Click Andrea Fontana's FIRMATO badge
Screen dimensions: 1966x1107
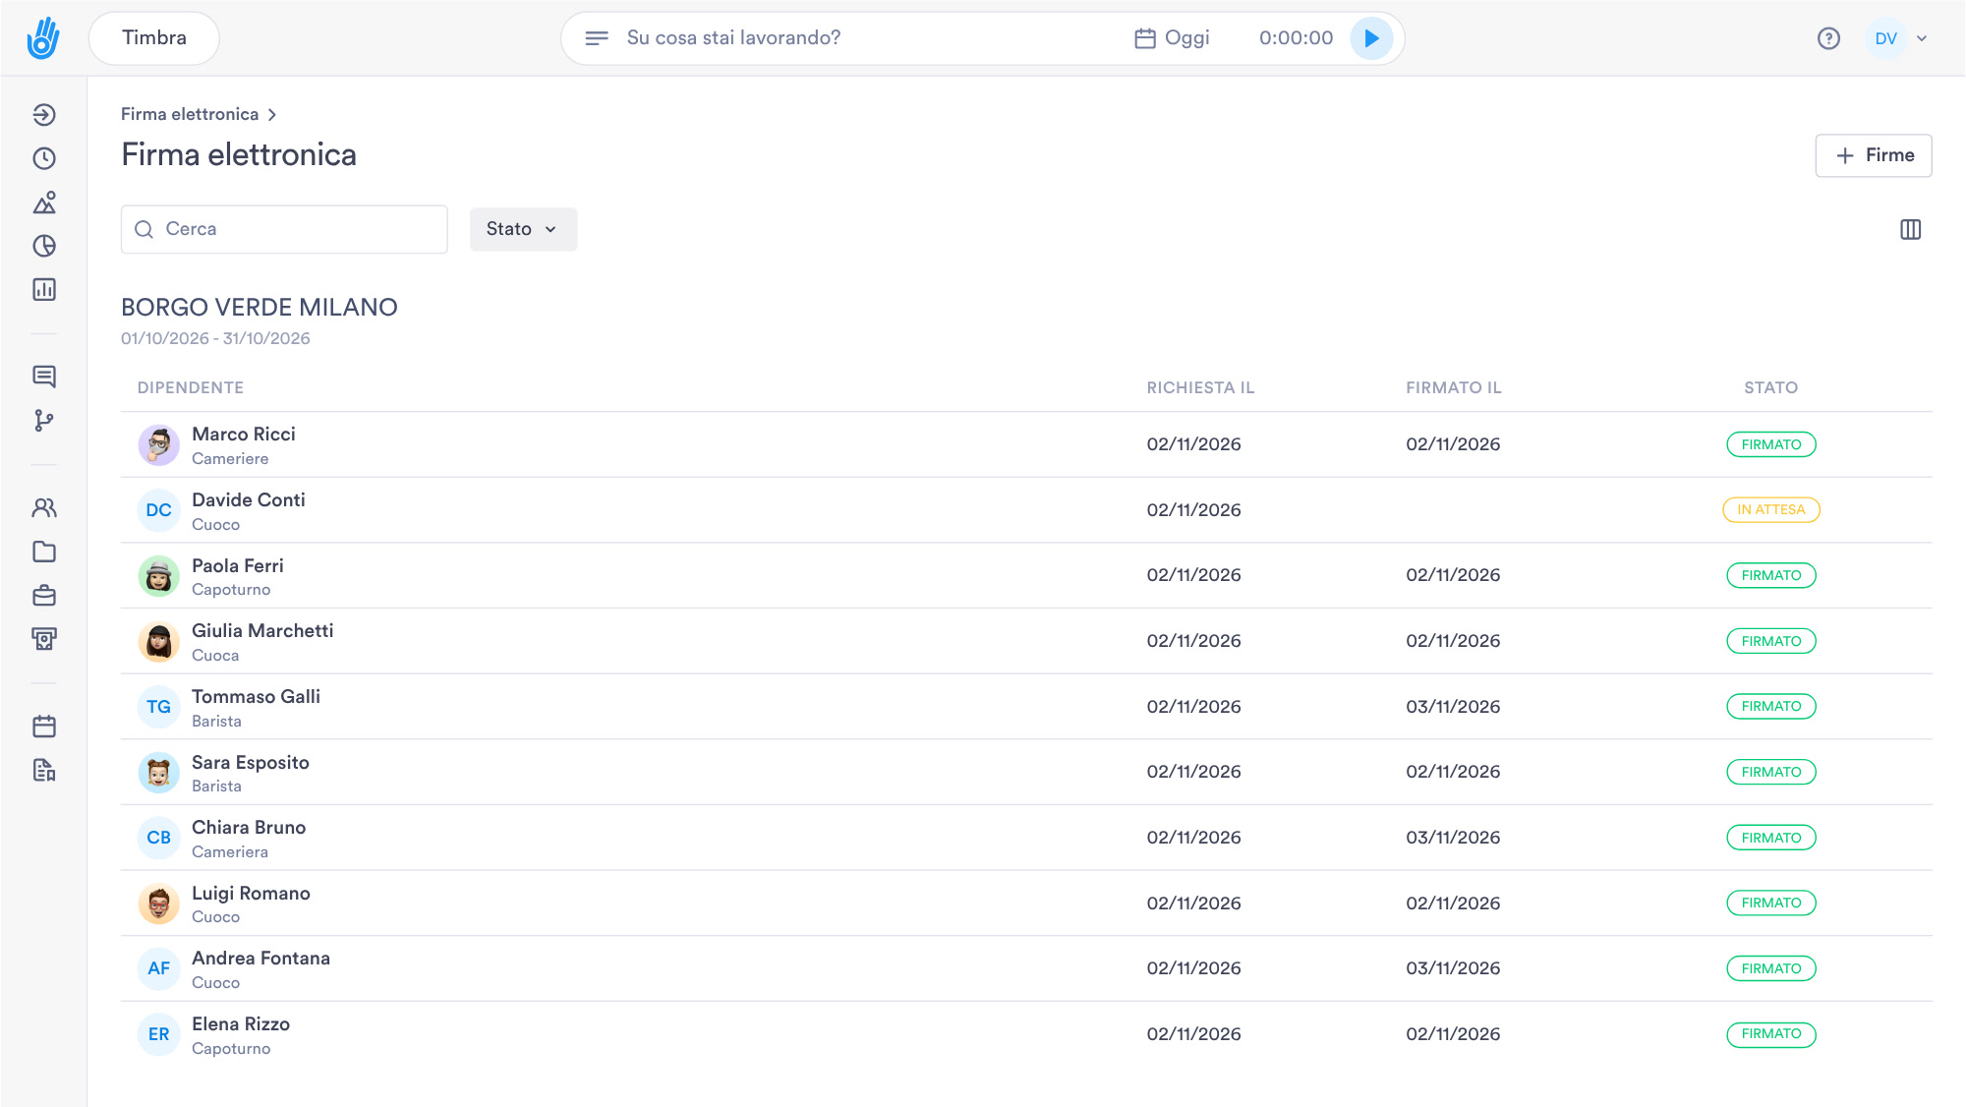(x=1770, y=968)
